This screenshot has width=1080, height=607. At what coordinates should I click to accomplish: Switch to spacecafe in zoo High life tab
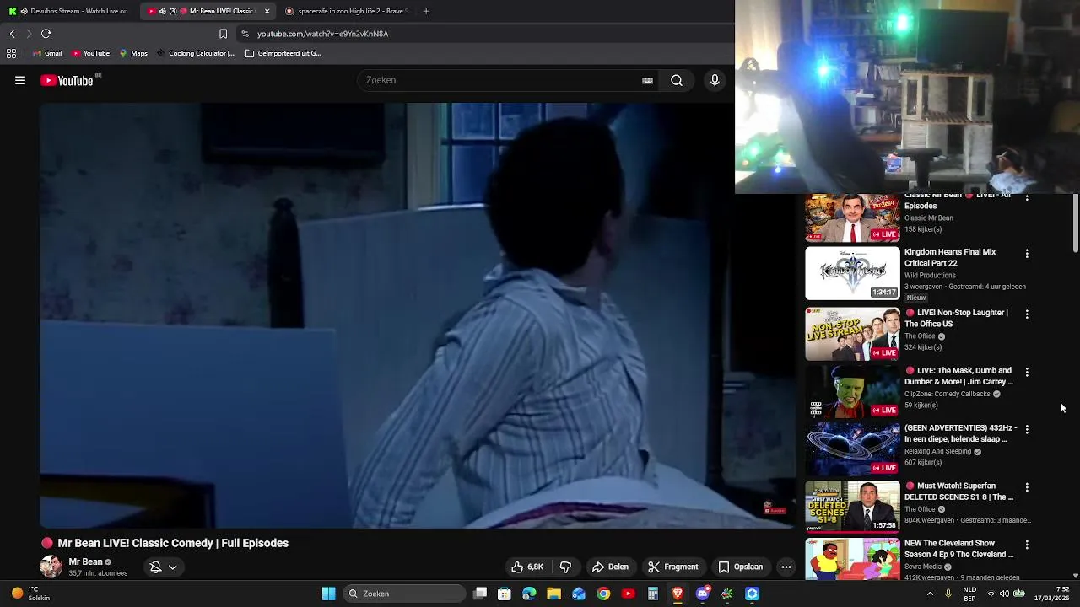348,11
